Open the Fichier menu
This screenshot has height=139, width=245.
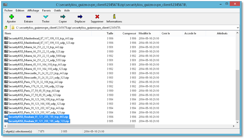(9, 10)
